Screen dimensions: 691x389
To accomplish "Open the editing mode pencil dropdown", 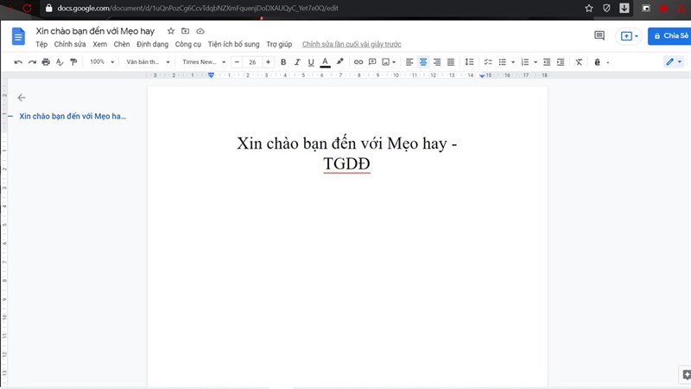I will pos(674,61).
